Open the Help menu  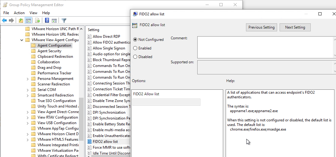(x=46, y=13)
